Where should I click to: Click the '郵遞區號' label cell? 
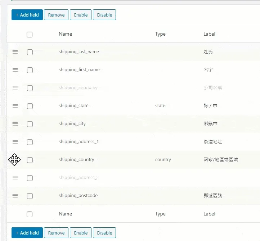pyautogui.click(x=213, y=196)
